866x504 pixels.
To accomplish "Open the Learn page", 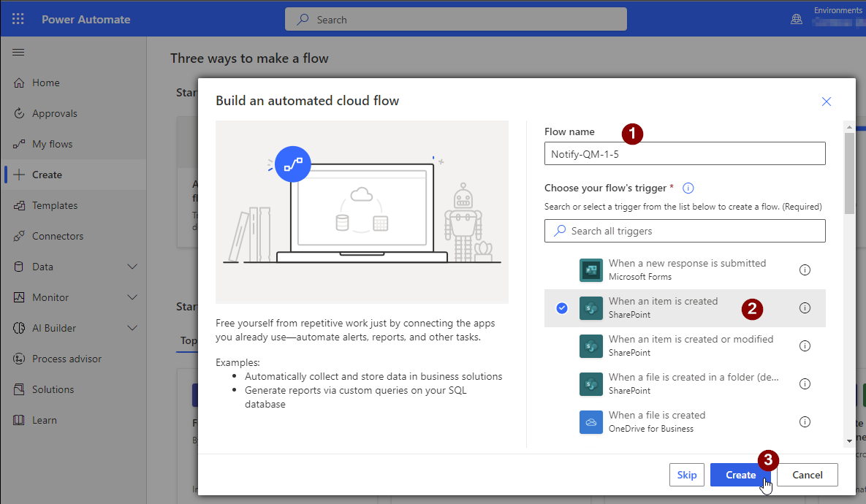I will pos(74,420).
